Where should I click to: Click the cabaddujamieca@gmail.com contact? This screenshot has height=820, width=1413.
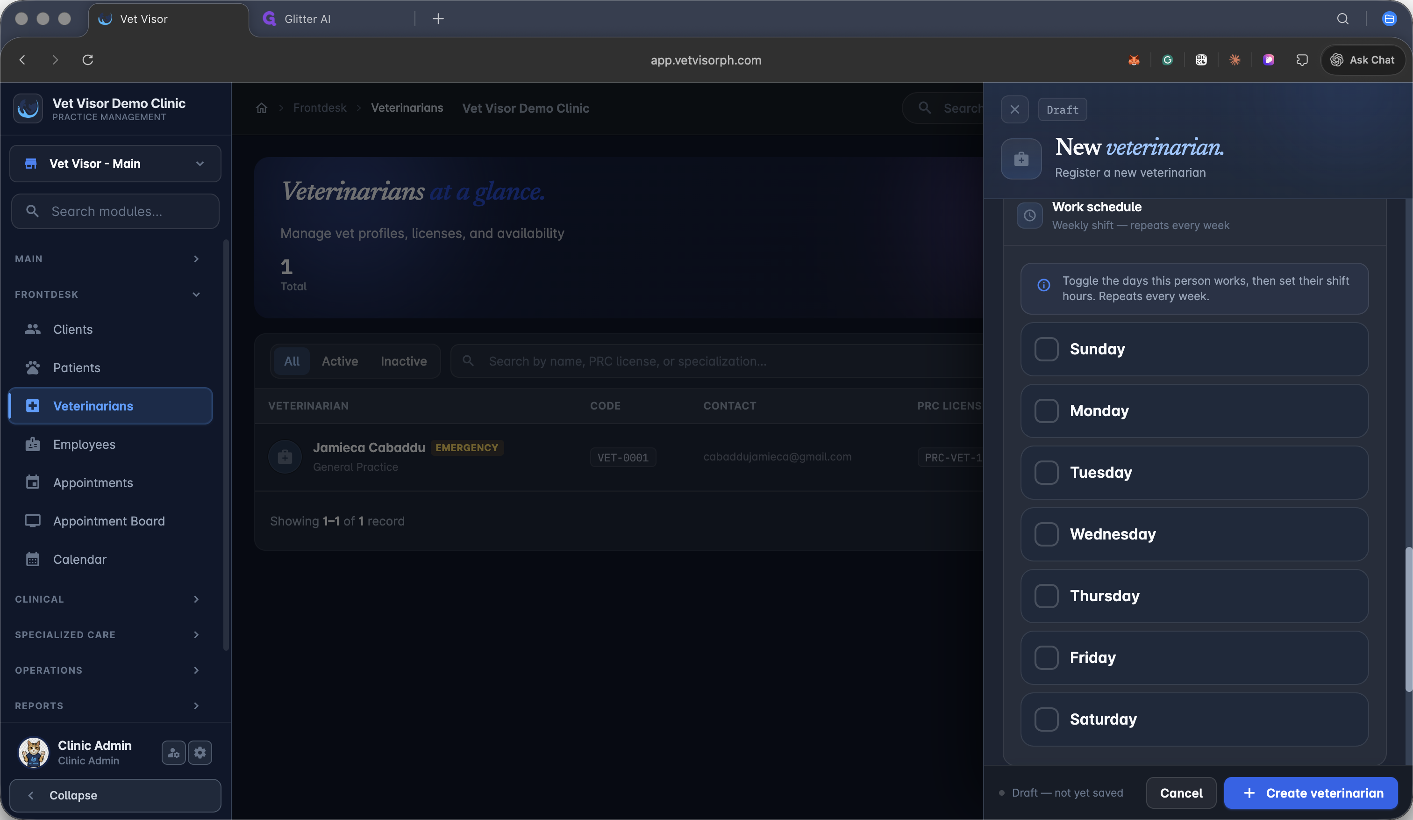point(778,457)
